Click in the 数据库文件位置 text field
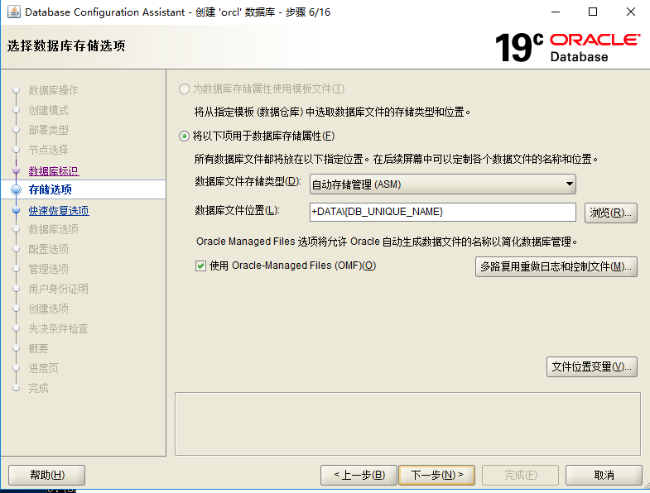The image size is (650, 493). pos(442,213)
